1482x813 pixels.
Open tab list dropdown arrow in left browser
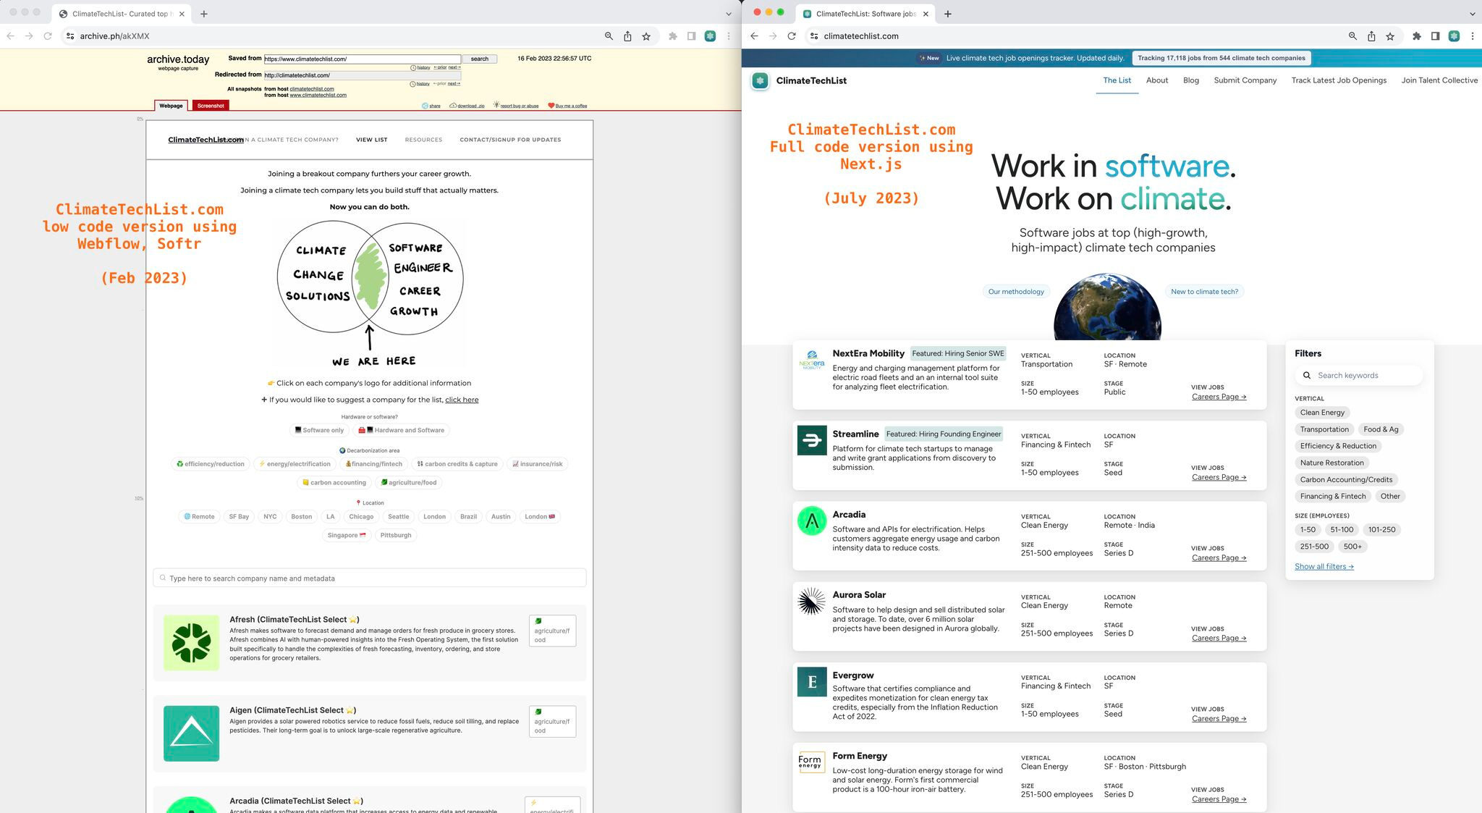[x=729, y=14]
